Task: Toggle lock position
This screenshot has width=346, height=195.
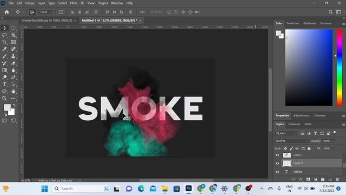Action: [297, 148]
